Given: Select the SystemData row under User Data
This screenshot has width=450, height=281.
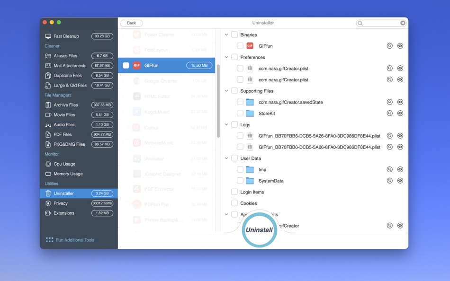Looking at the screenshot, I should tap(314, 181).
